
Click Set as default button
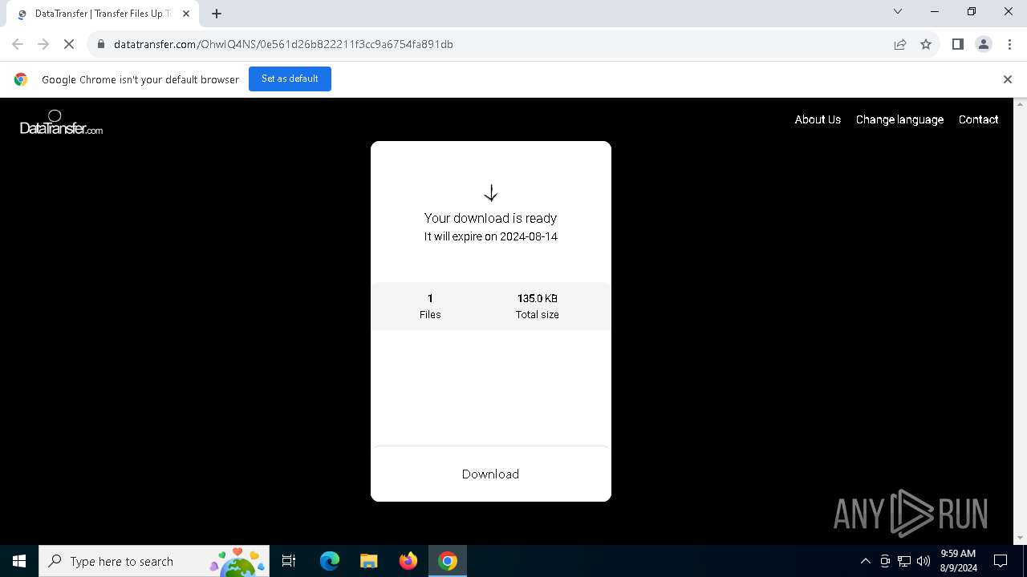[x=290, y=79]
